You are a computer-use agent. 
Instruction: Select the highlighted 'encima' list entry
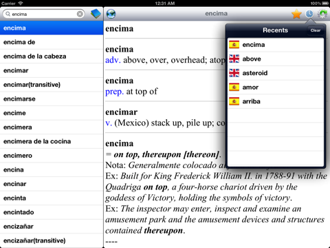point(52,28)
